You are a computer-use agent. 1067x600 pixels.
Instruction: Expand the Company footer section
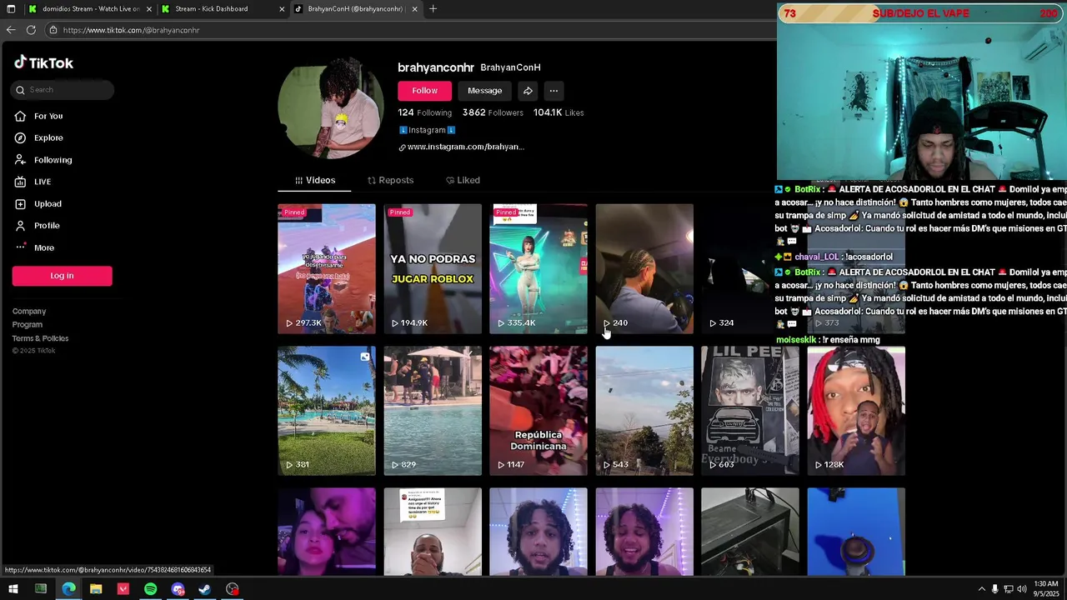pos(29,312)
